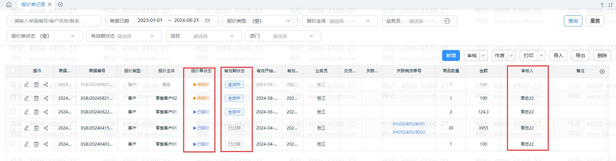The height and width of the screenshot is (161, 616).
Task: Share the 零售客户02 row
Action: pyautogui.click(x=46, y=98)
